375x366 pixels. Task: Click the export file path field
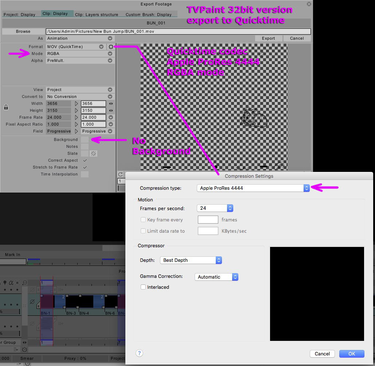click(x=178, y=31)
